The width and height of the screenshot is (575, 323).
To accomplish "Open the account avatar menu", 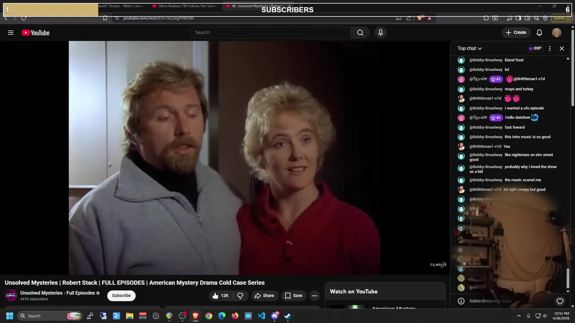I will point(557,32).
